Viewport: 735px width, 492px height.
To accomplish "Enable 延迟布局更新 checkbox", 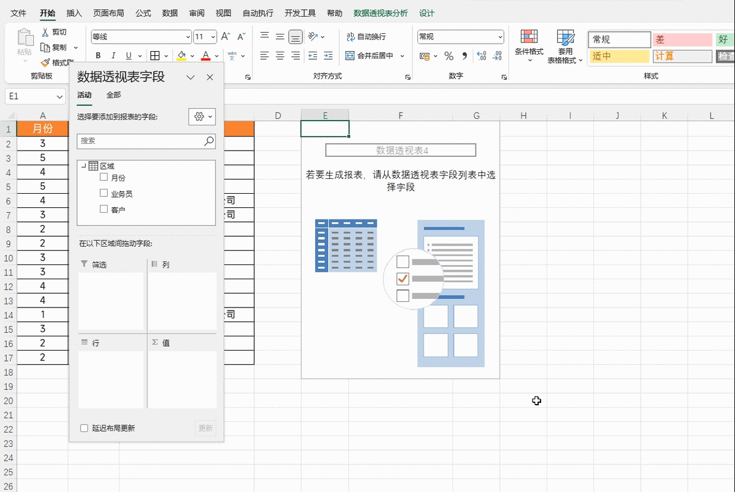I will 84,428.
